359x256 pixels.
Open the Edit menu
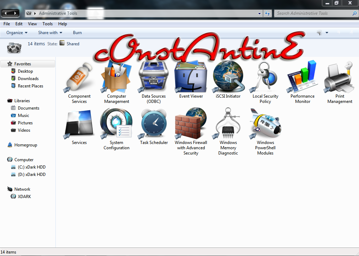point(19,24)
